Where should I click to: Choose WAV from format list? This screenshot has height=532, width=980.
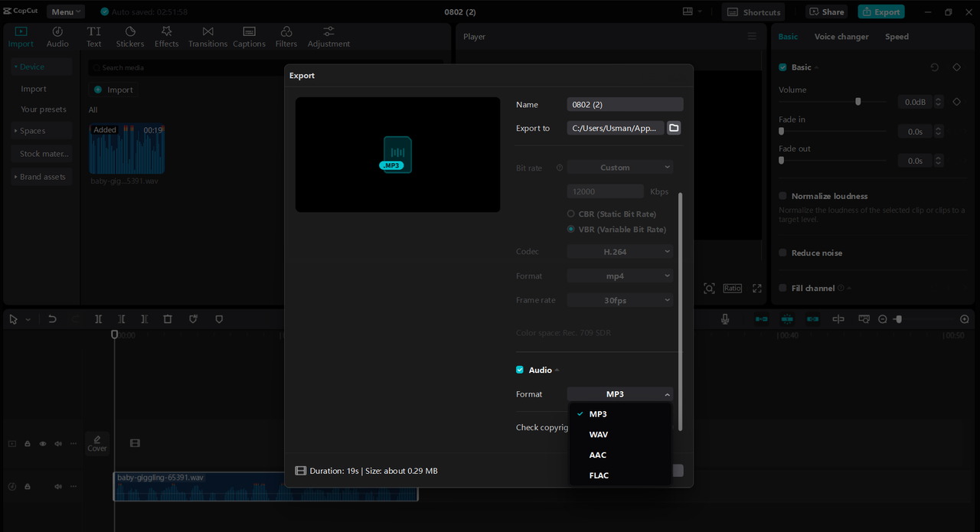[x=620, y=434]
